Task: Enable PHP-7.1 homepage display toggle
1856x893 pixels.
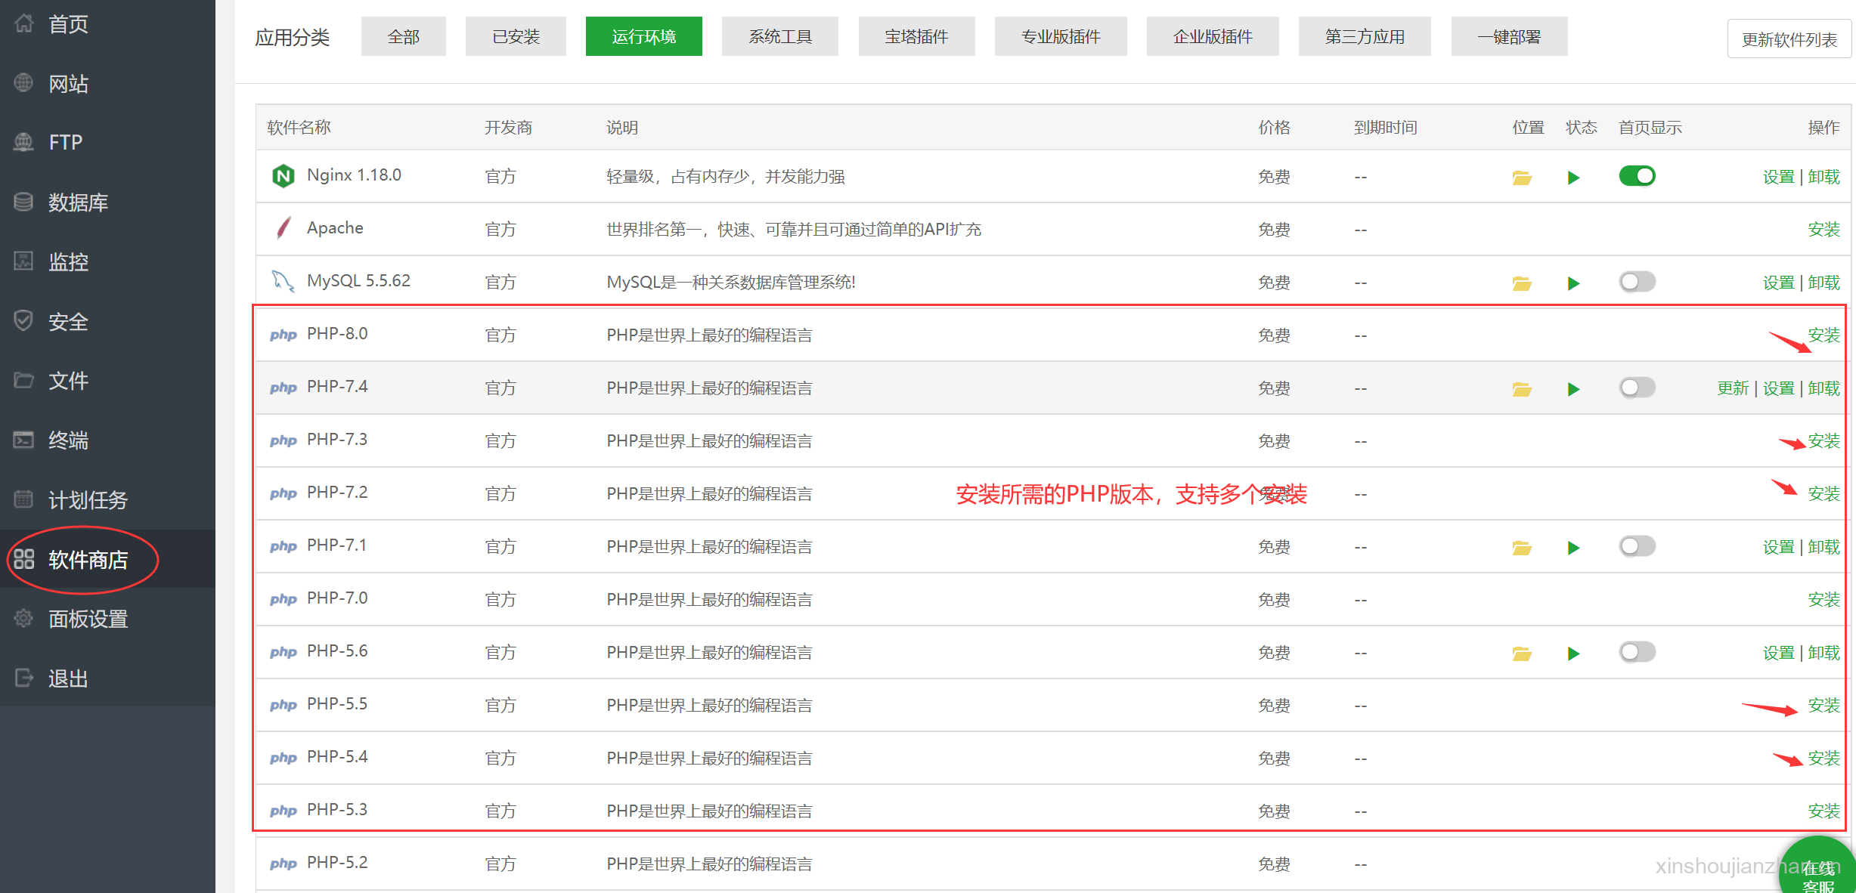Action: click(x=1637, y=546)
